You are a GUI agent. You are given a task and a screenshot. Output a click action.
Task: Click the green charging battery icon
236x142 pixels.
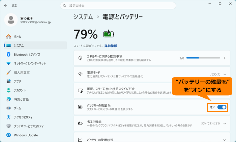click(x=109, y=34)
